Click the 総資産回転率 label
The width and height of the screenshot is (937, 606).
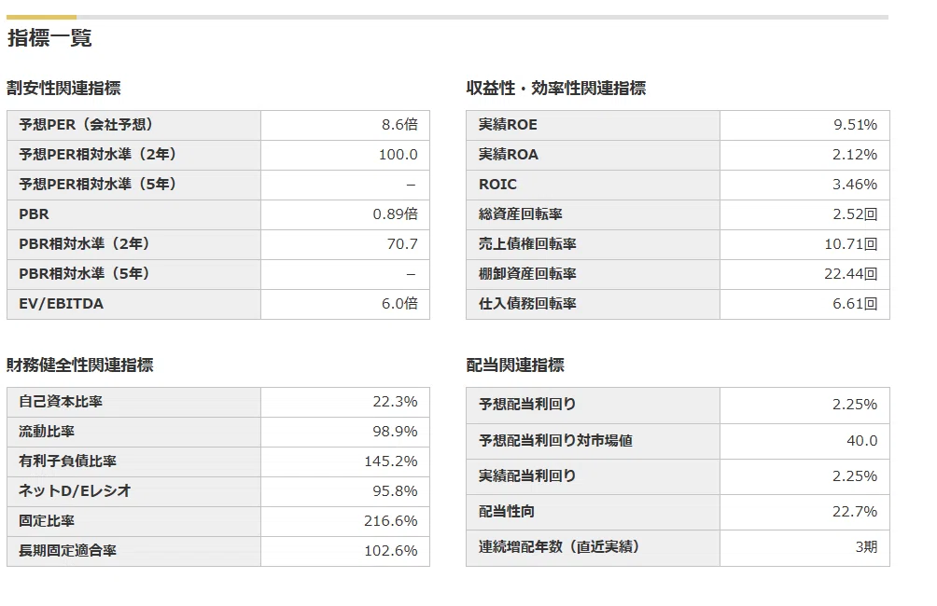click(x=521, y=214)
